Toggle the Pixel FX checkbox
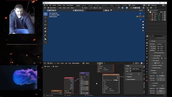Viewport: 172px width, 97px height. pos(153,63)
